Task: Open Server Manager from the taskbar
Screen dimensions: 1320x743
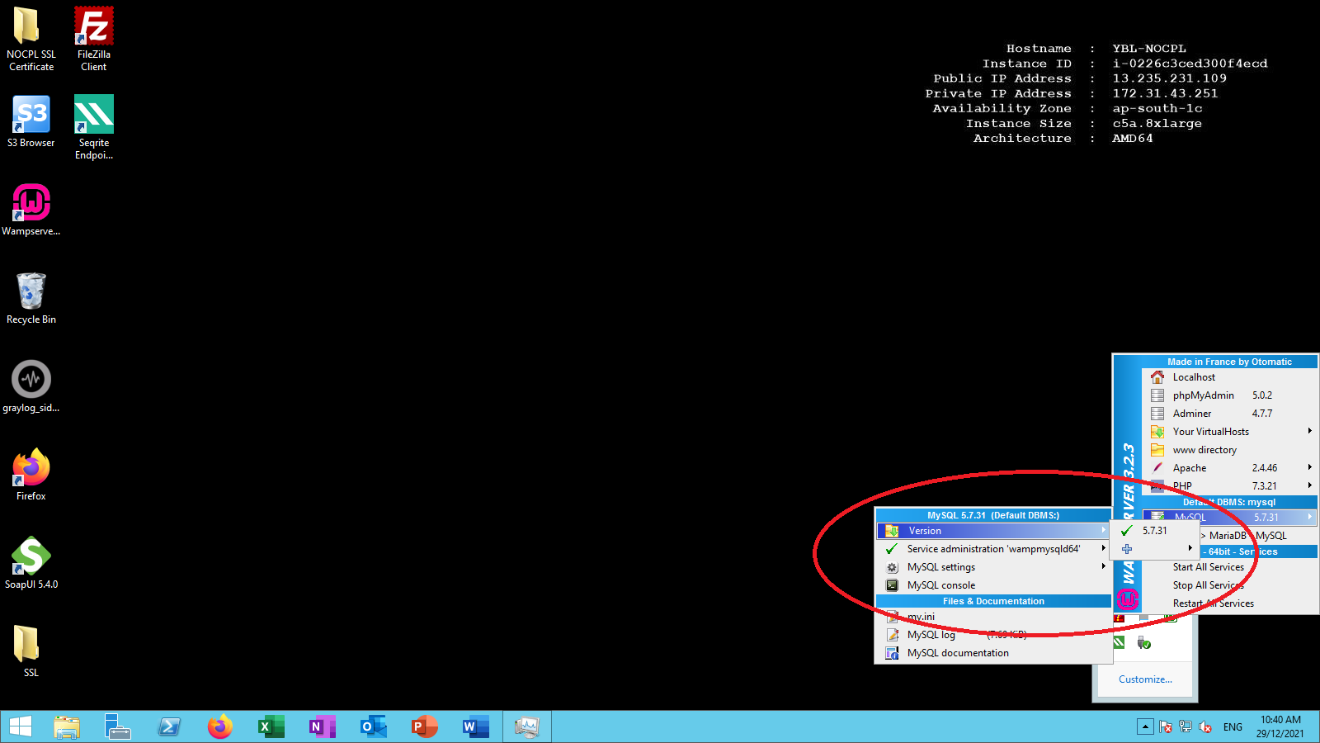Action: (118, 726)
